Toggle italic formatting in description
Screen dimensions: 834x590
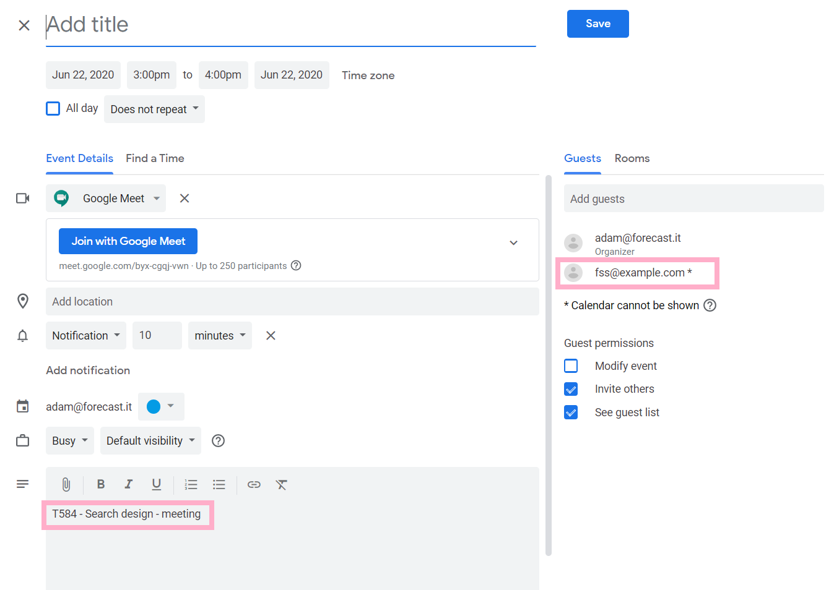point(129,484)
